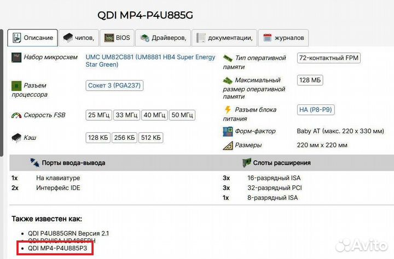
Task: Click the Разъем блока питания lightning icon
Action: point(228,110)
